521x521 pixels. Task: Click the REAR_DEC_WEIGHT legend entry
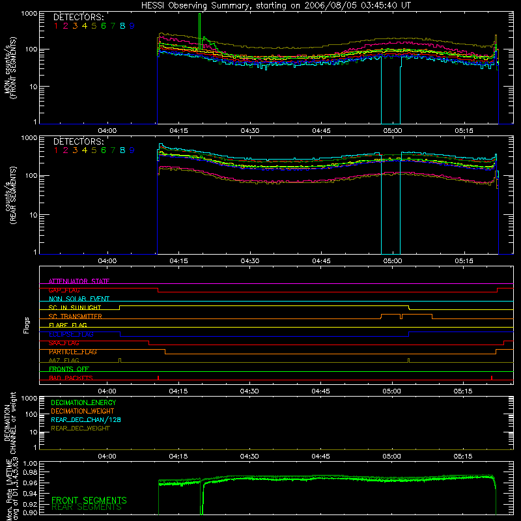80,429
